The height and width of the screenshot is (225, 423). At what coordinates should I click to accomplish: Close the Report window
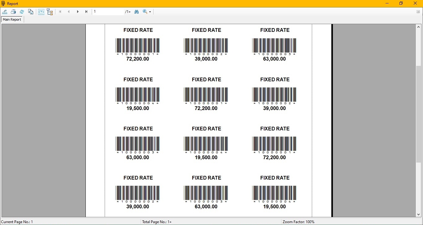416,3
